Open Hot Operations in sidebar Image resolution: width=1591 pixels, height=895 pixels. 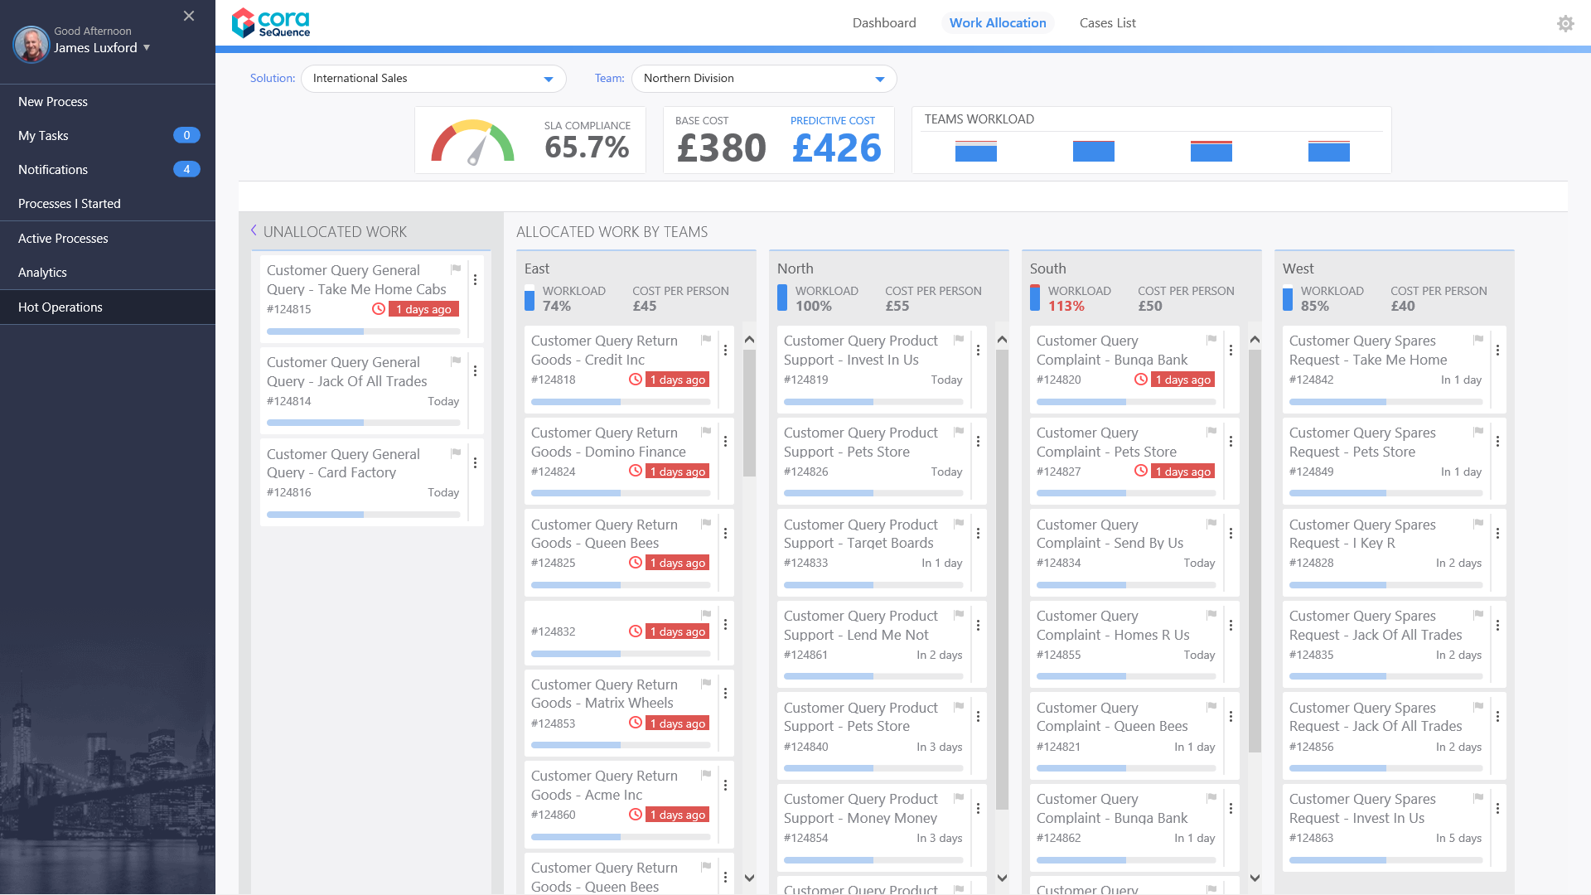click(x=60, y=307)
